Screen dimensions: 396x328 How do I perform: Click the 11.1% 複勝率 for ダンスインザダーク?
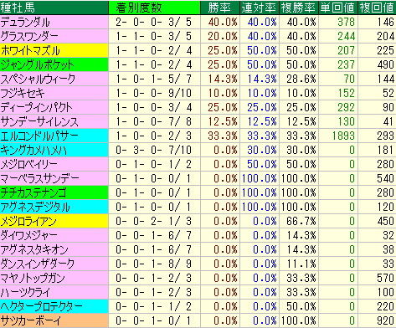301,264
